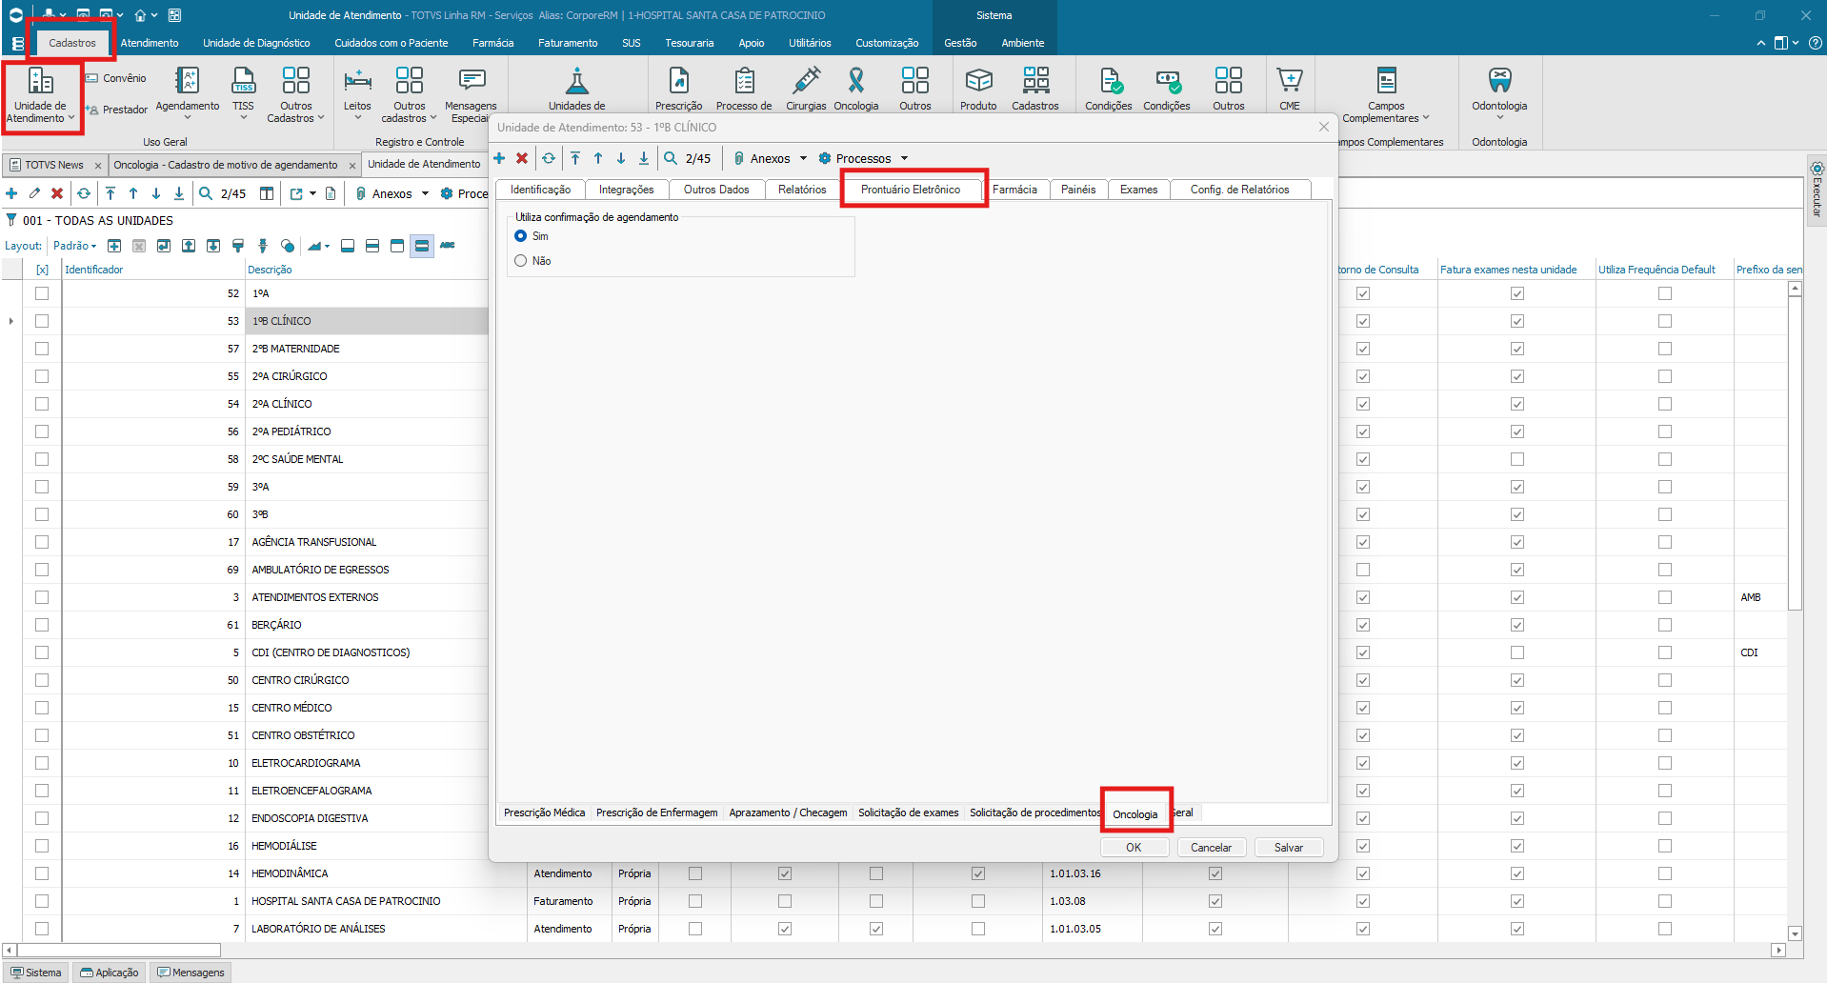Open the Outros Dados dialog tab
The width and height of the screenshot is (1827, 983).
tap(716, 190)
